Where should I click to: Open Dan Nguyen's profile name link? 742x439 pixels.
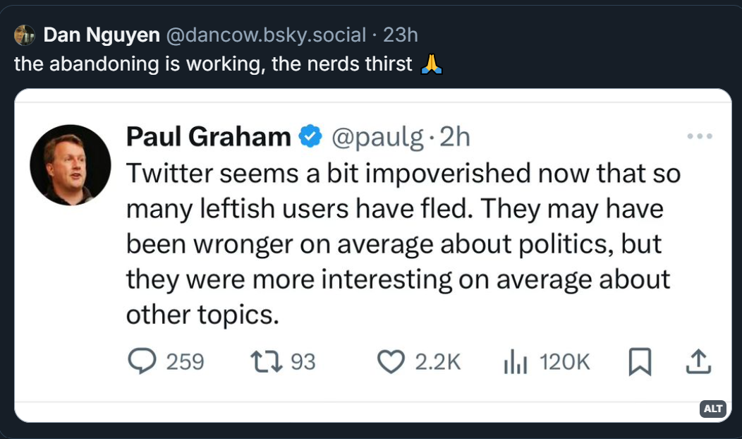[x=102, y=35]
